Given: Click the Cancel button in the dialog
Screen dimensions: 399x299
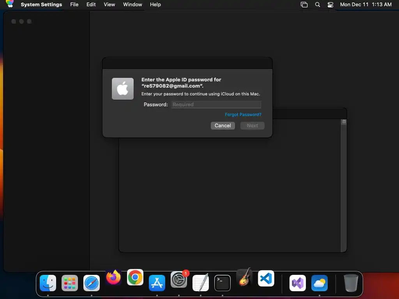Looking at the screenshot, I should tap(222, 126).
